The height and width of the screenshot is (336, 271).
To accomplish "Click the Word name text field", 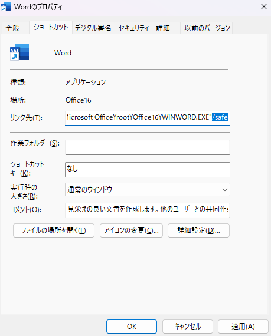I will (63, 53).
